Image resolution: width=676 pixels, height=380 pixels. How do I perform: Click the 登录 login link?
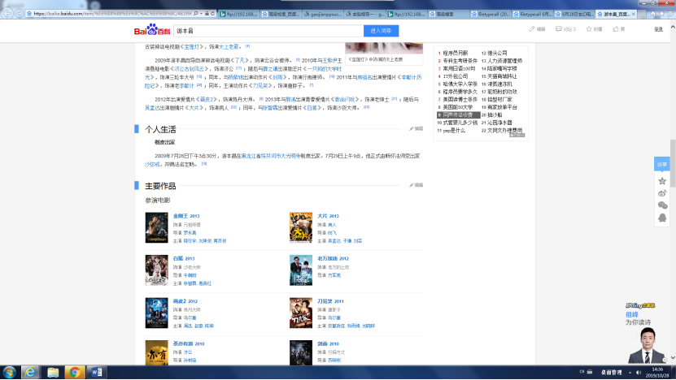tap(658, 29)
